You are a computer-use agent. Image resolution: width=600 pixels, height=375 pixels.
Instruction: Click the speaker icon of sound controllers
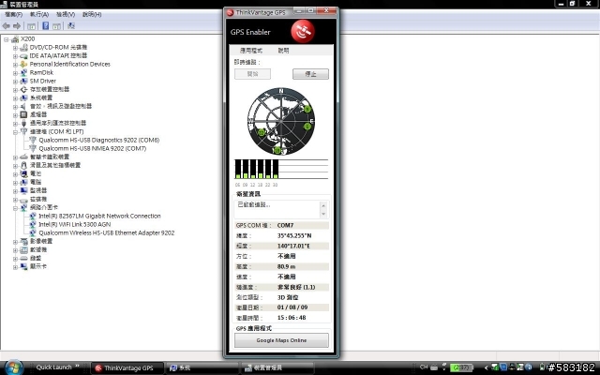pos(23,106)
